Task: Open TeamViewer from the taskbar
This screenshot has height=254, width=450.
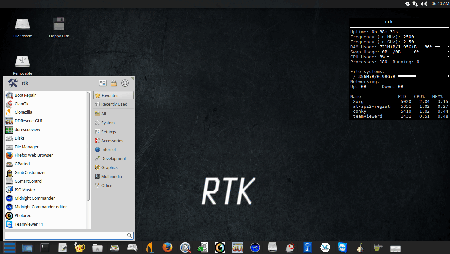Action: 343,248
